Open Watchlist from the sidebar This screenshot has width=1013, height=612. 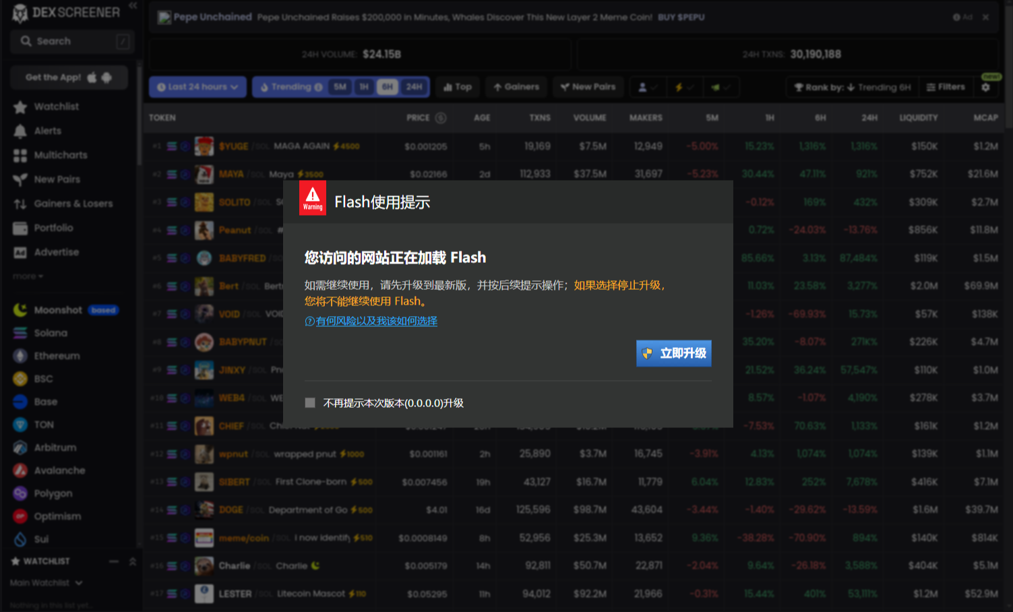click(56, 106)
